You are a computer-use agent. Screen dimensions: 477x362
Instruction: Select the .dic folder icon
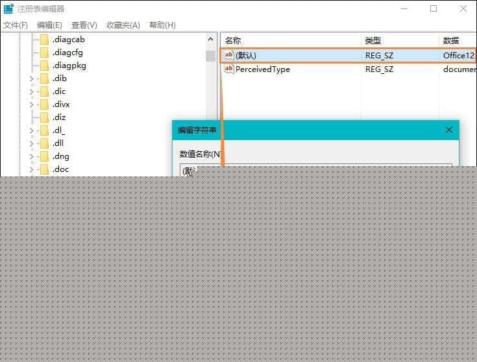point(44,91)
